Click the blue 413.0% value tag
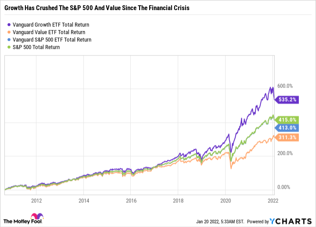The image size is (316, 227). point(287,128)
